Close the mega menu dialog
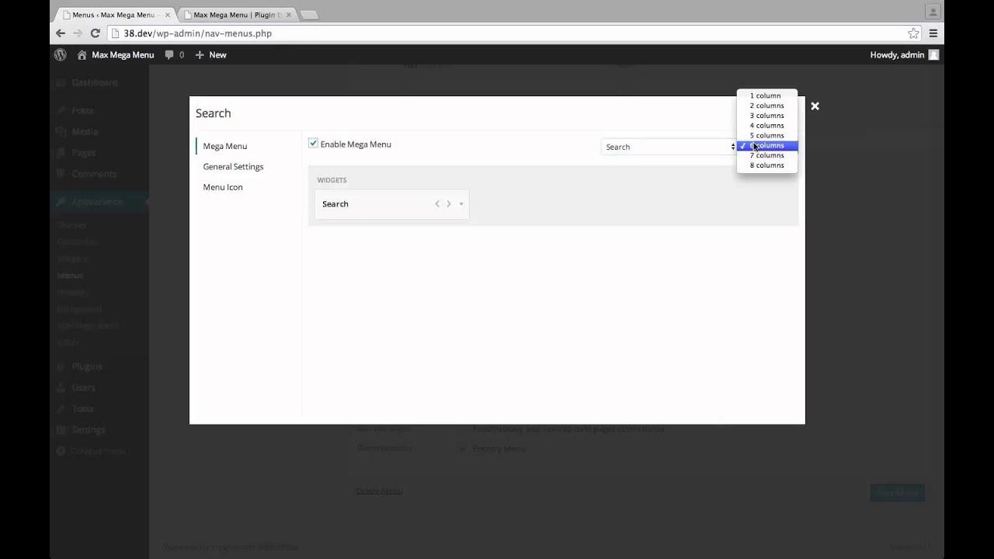This screenshot has height=559, width=994. click(x=815, y=106)
